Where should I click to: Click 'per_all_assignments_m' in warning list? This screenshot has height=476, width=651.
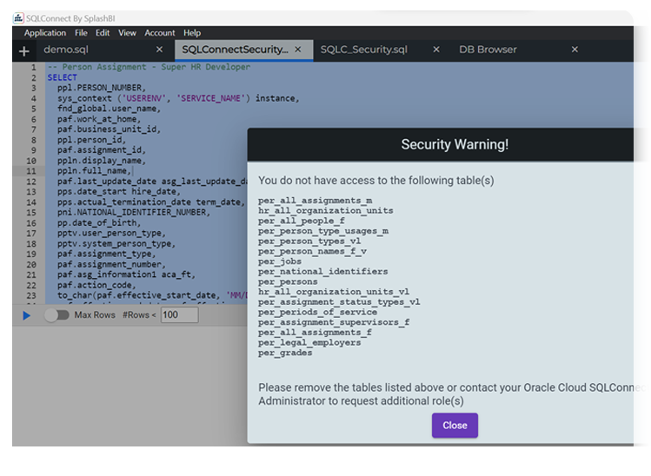tap(316, 201)
